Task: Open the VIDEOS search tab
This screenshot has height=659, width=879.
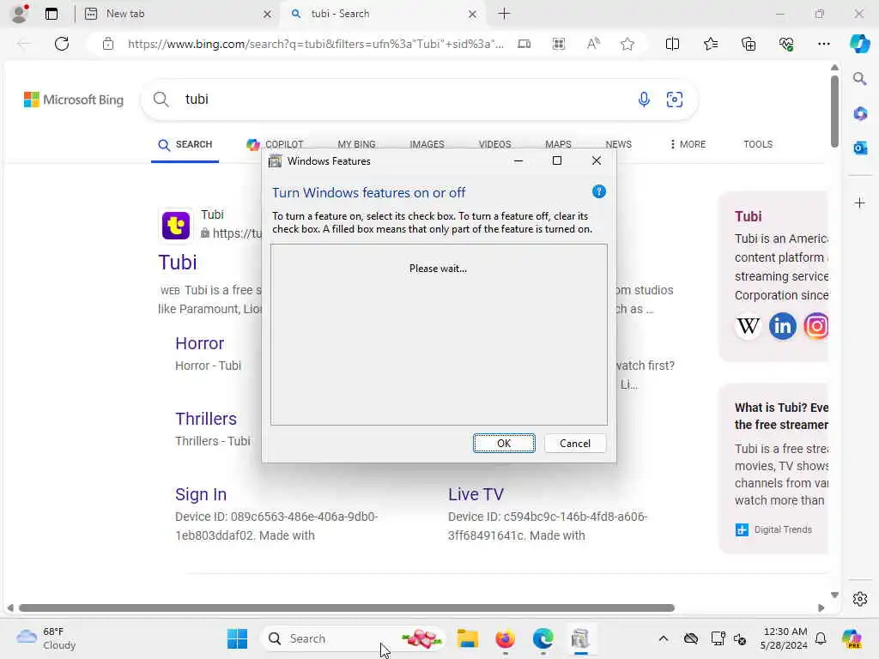Action: tap(495, 144)
